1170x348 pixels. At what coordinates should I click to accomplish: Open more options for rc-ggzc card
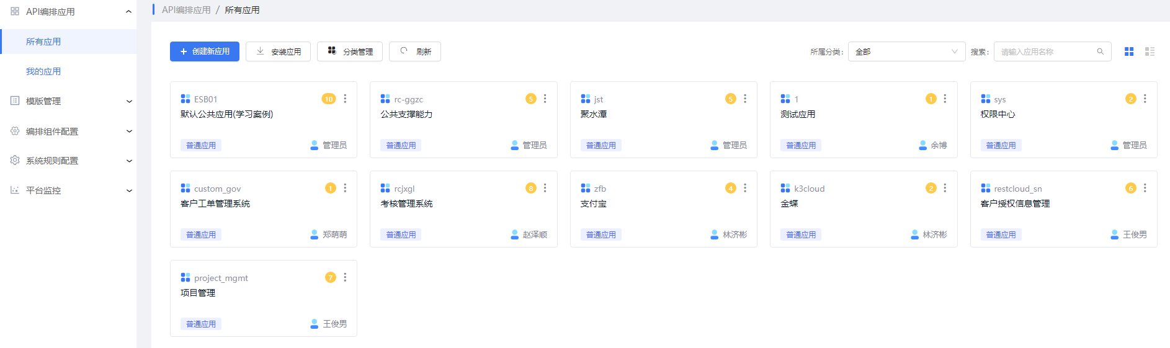(x=545, y=99)
